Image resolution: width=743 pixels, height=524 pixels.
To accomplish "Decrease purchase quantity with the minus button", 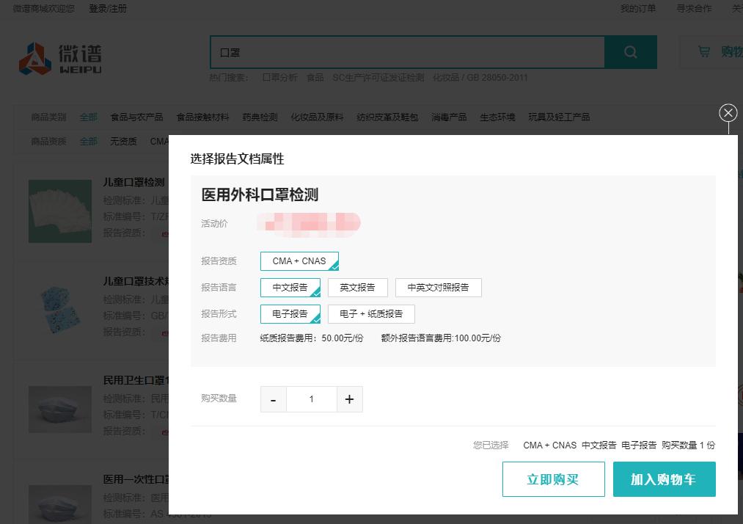I will coord(273,399).
